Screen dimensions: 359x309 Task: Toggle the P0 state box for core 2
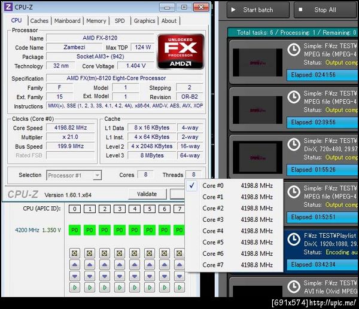pos(105,230)
